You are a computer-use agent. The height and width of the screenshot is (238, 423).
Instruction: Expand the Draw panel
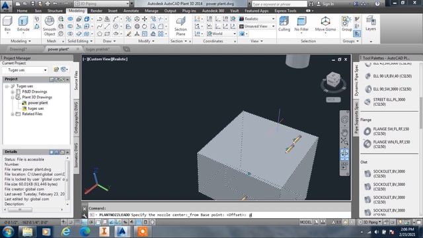109,41
